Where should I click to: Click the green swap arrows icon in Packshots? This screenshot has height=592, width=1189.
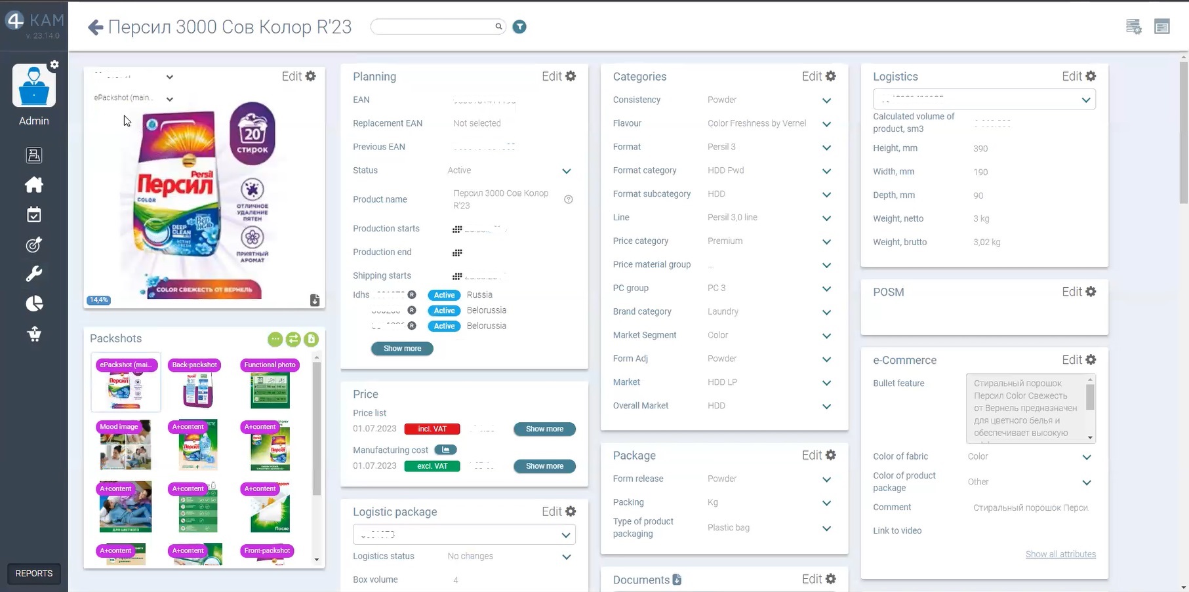point(293,339)
